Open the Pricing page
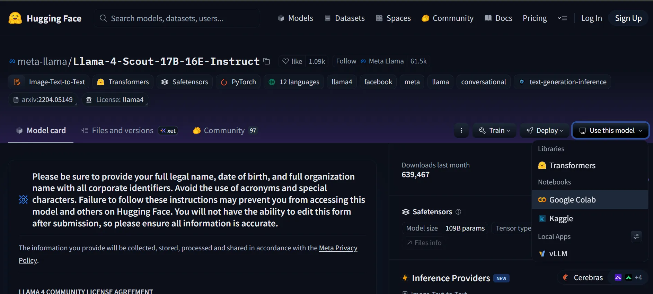 pos(535,18)
